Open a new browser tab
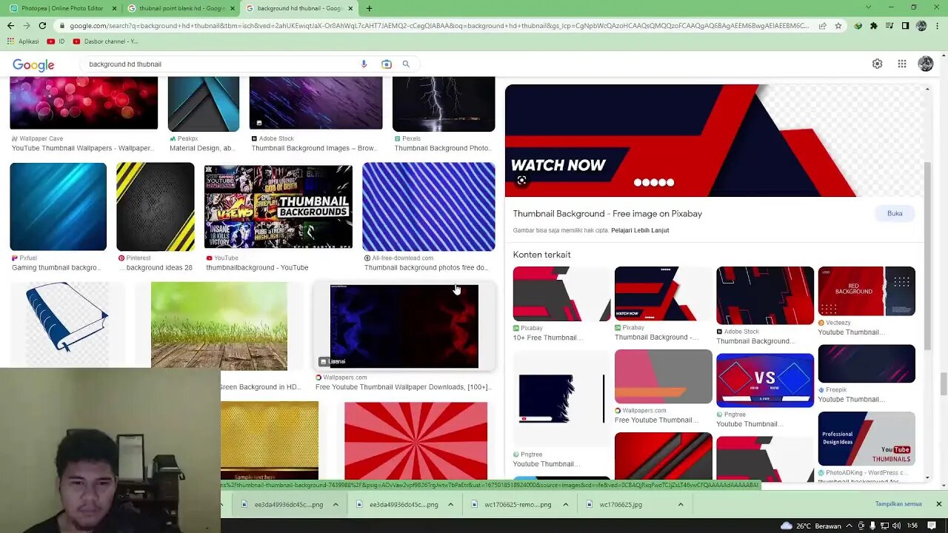 (x=369, y=8)
